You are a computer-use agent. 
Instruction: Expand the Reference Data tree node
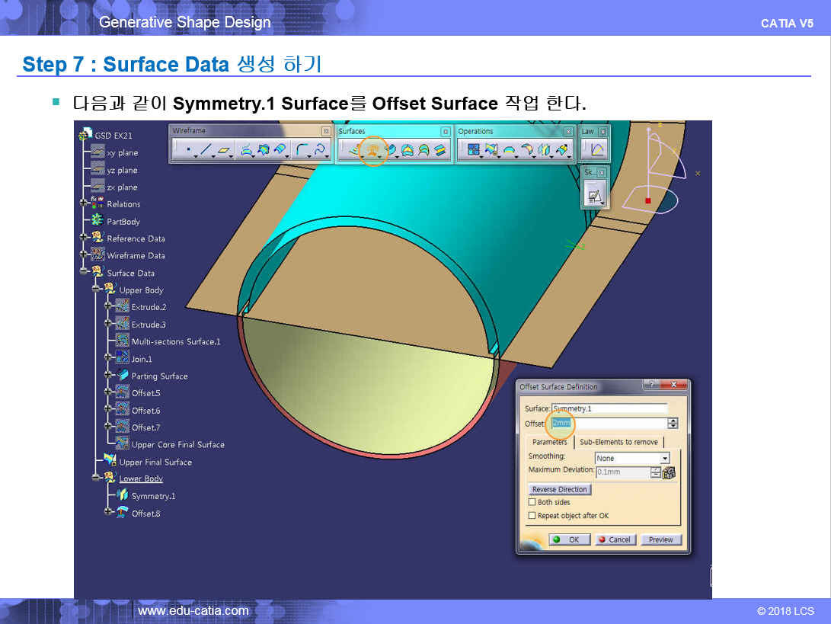83,238
